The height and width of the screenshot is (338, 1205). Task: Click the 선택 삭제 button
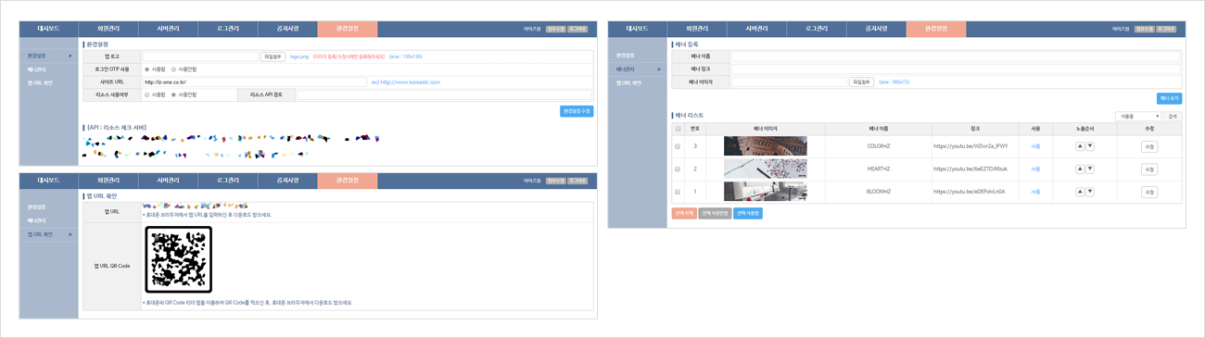click(684, 213)
